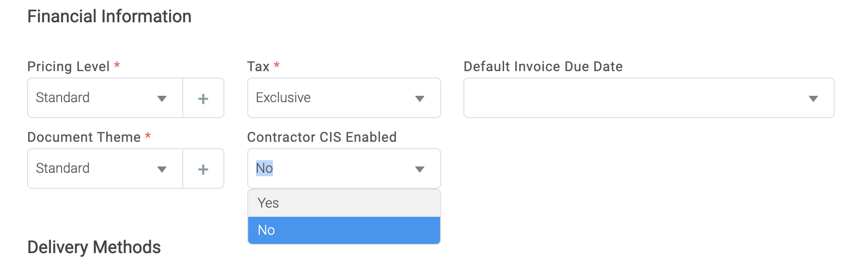The width and height of the screenshot is (857, 271).
Task: Click the Tax field label
Action: coord(258,66)
